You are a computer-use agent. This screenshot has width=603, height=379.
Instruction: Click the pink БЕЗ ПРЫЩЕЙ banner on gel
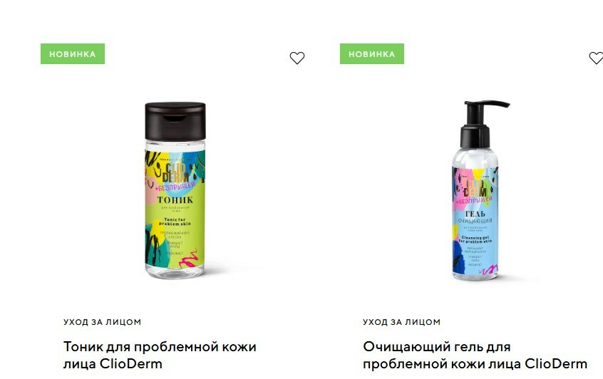point(474,201)
